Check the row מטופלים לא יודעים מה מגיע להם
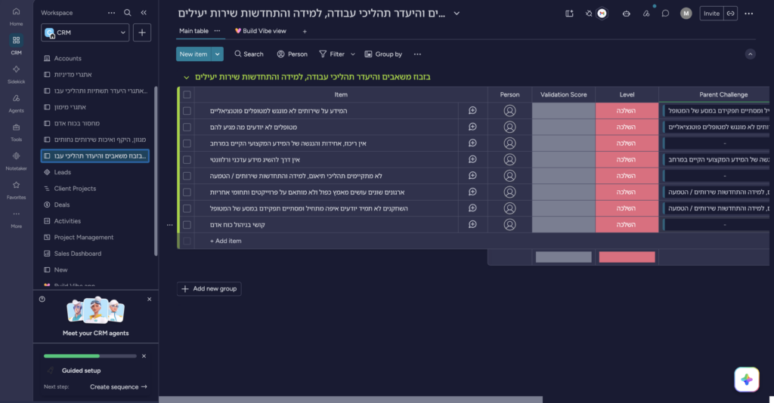 coord(187,127)
